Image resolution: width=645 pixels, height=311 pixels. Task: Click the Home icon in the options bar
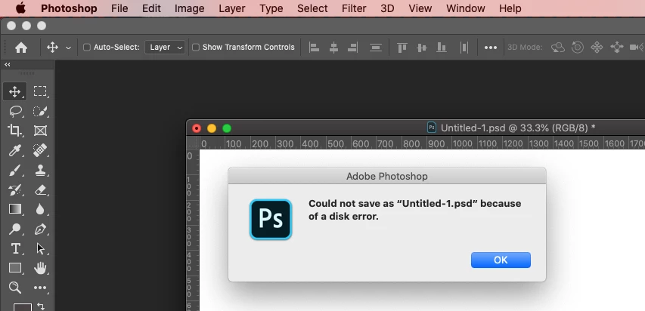pos(21,48)
